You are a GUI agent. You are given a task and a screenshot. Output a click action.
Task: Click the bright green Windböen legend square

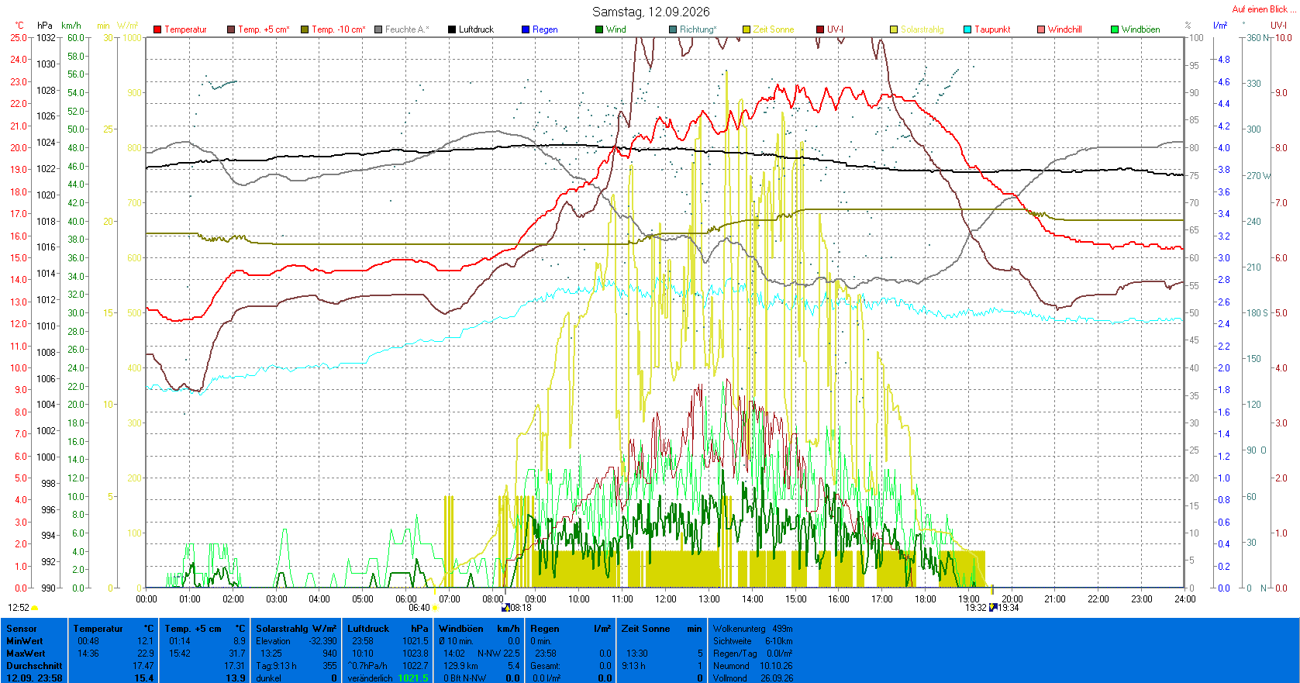click(x=1115, y=29)
